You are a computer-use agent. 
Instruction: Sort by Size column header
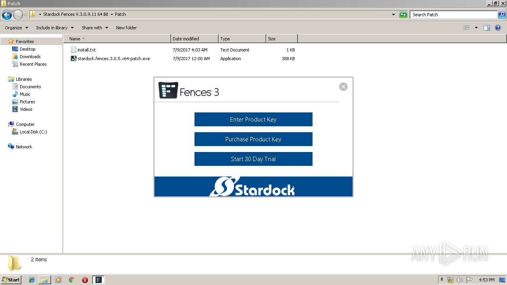tap(282, 39)
